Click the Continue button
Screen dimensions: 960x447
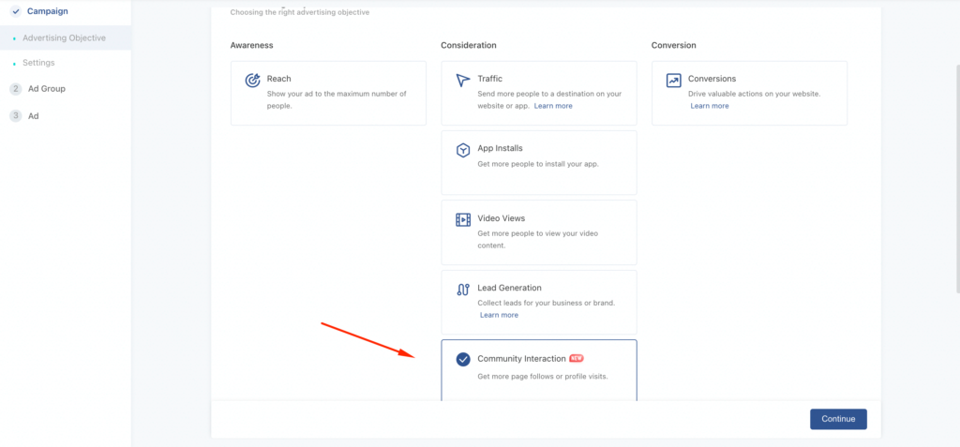coord(838,420)
